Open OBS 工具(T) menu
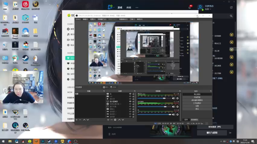The width and height of the screenshot is (257, 144). pos(132,19)
